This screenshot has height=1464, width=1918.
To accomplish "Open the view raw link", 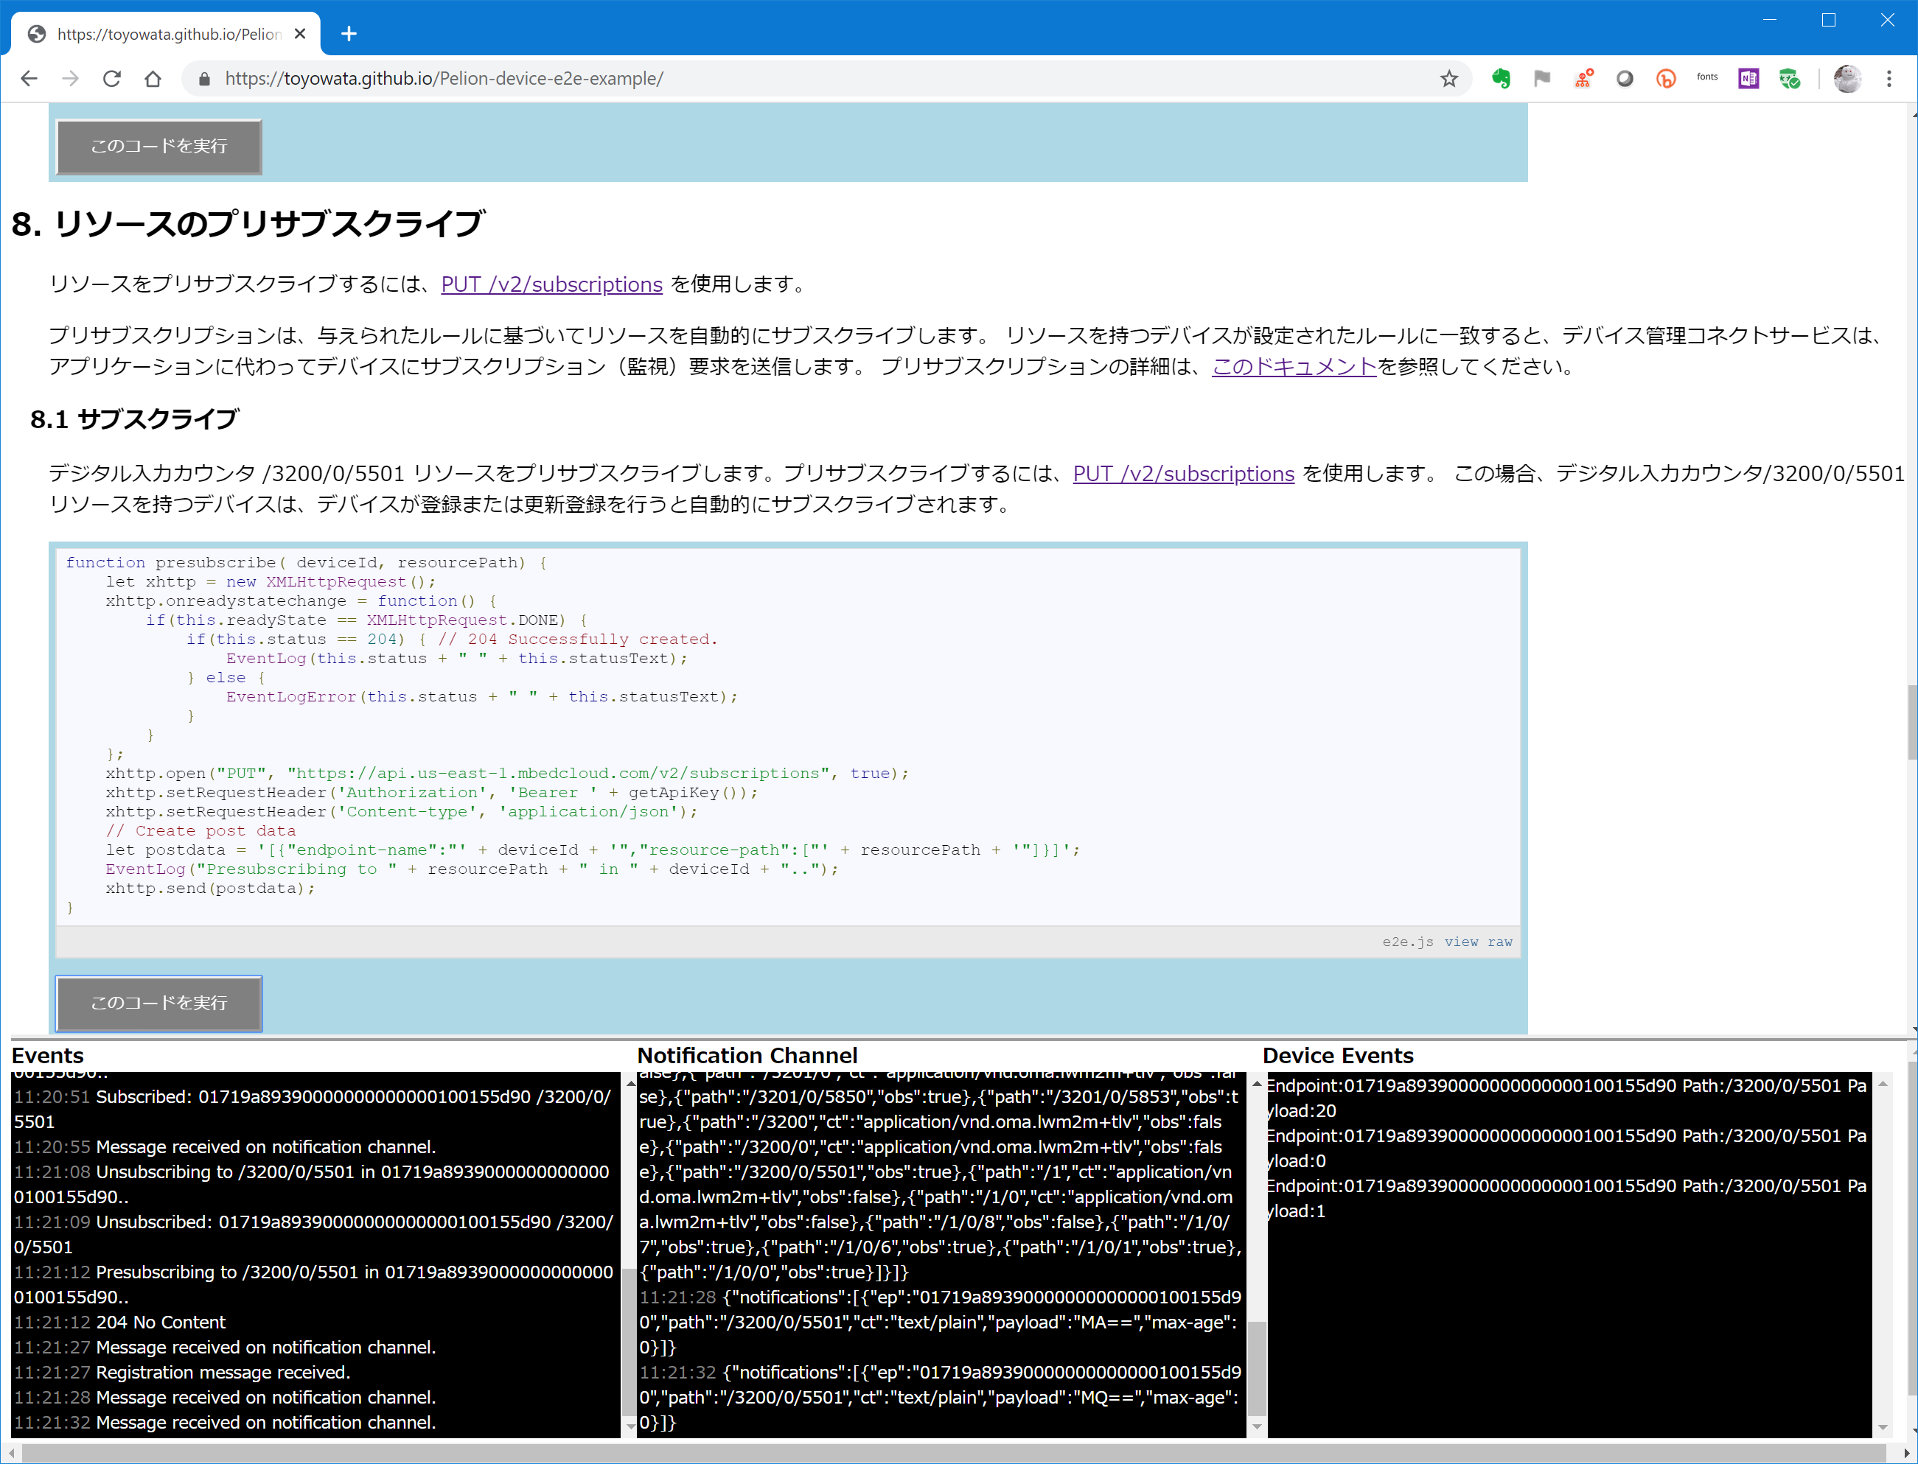I will click(x=1479, y=942).
